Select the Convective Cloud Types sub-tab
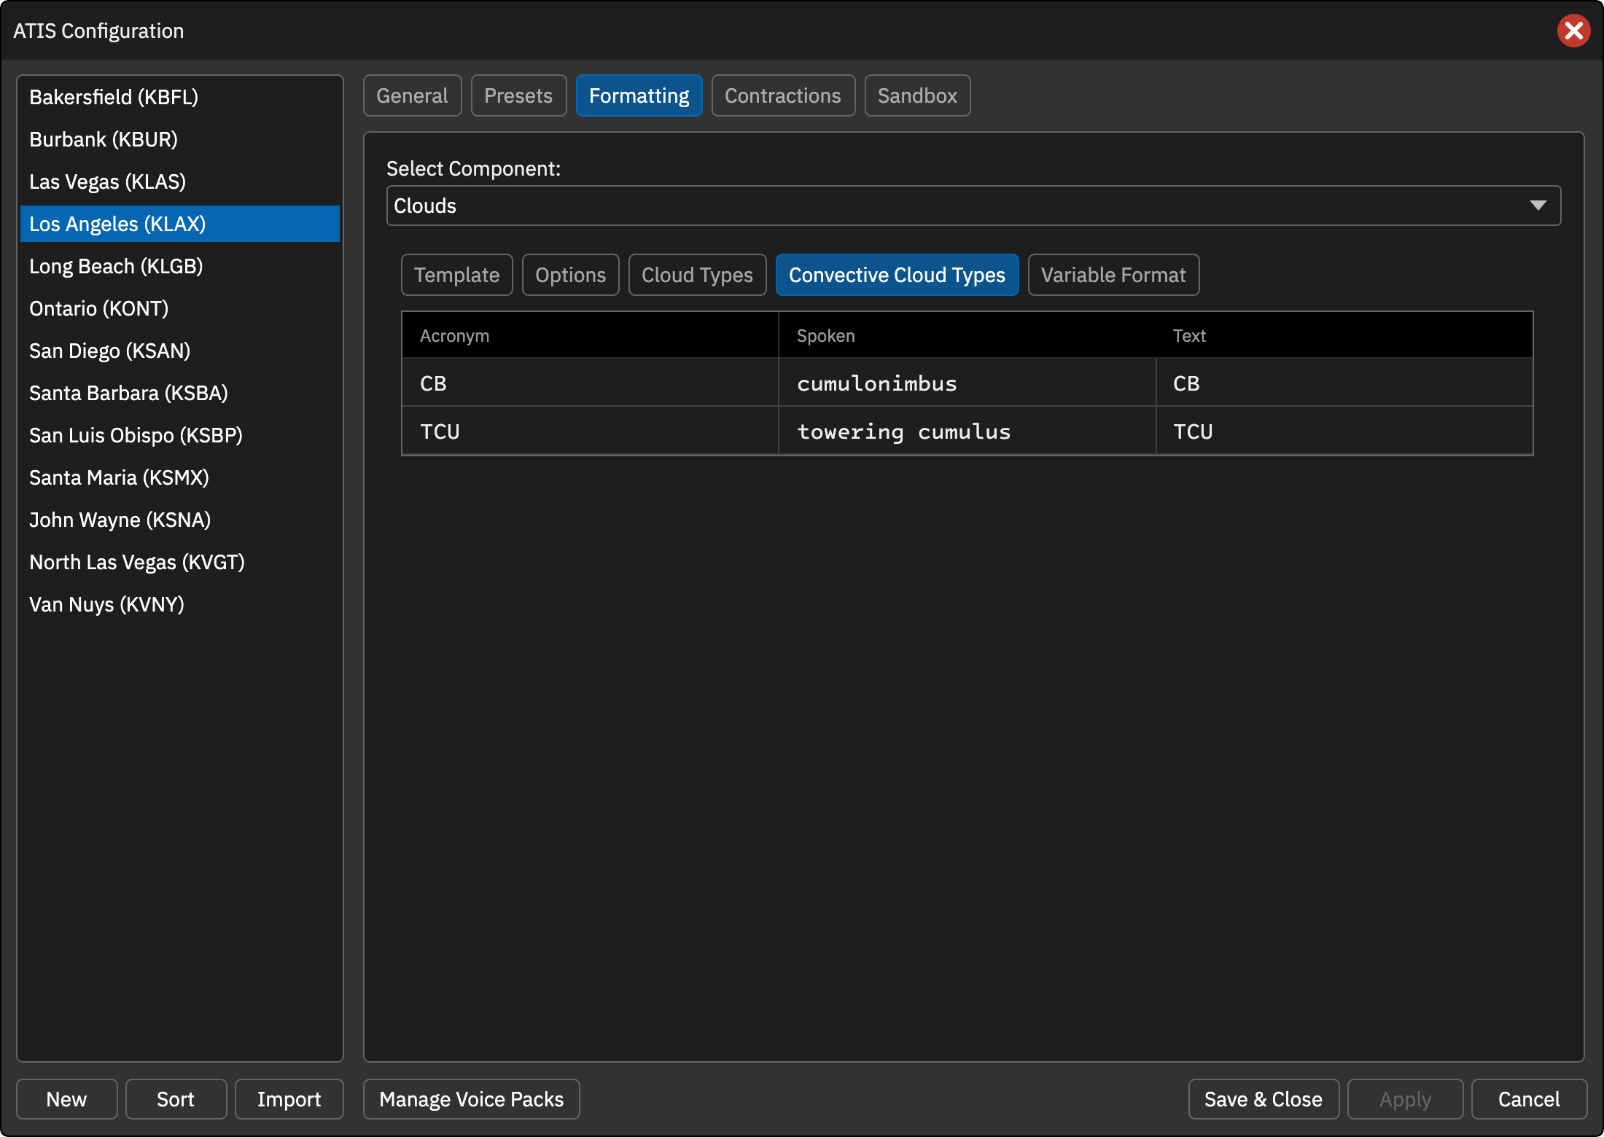The height and width of the screenshot is (1137, 1604). point(897,275)
